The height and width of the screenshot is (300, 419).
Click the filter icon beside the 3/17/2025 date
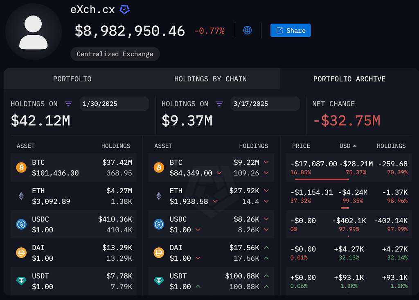coord(219,104)
